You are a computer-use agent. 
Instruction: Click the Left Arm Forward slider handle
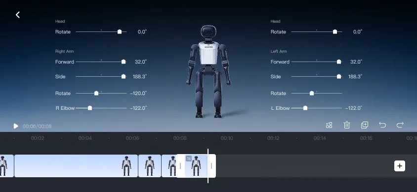click(x=339, y=62)
